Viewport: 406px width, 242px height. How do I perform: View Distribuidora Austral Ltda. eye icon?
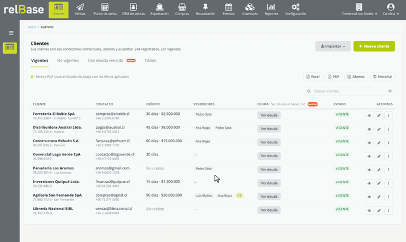point(369,129)
